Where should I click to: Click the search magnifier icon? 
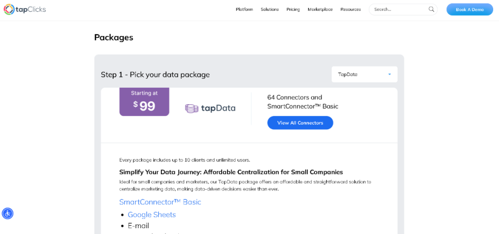431,9
